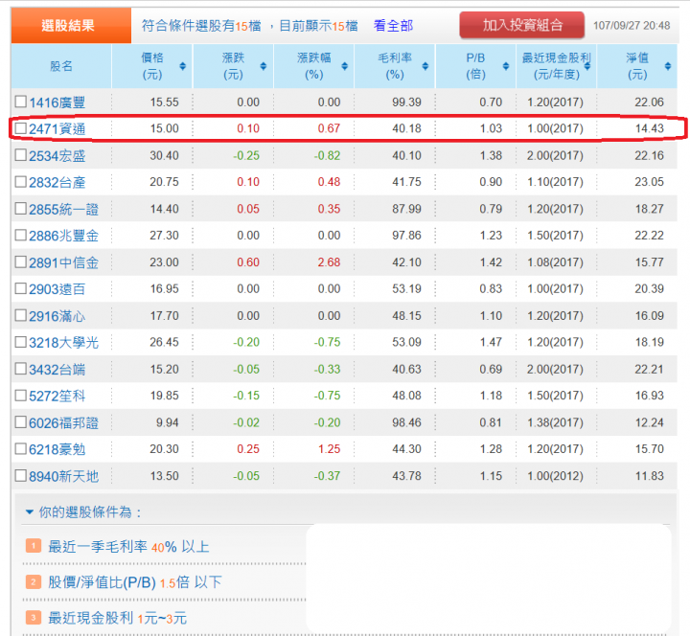
Task: Sort by 淨值(元) column arrows
Action: pyautogui.click(x=668, y=66)
